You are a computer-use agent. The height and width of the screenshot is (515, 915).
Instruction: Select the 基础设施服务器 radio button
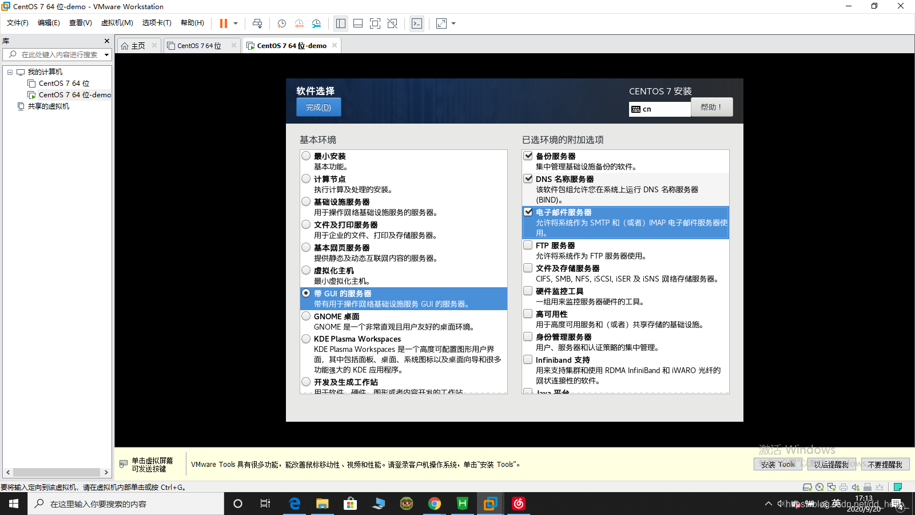click(x=306, y=201)
